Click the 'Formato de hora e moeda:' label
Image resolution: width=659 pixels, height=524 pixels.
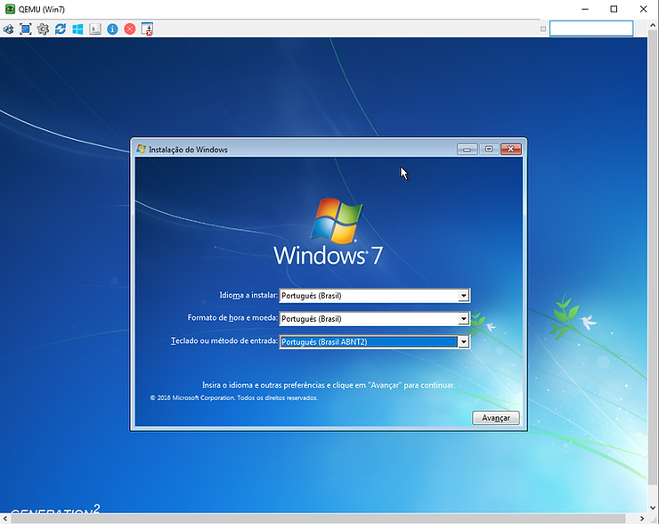[x=232, y=318]
